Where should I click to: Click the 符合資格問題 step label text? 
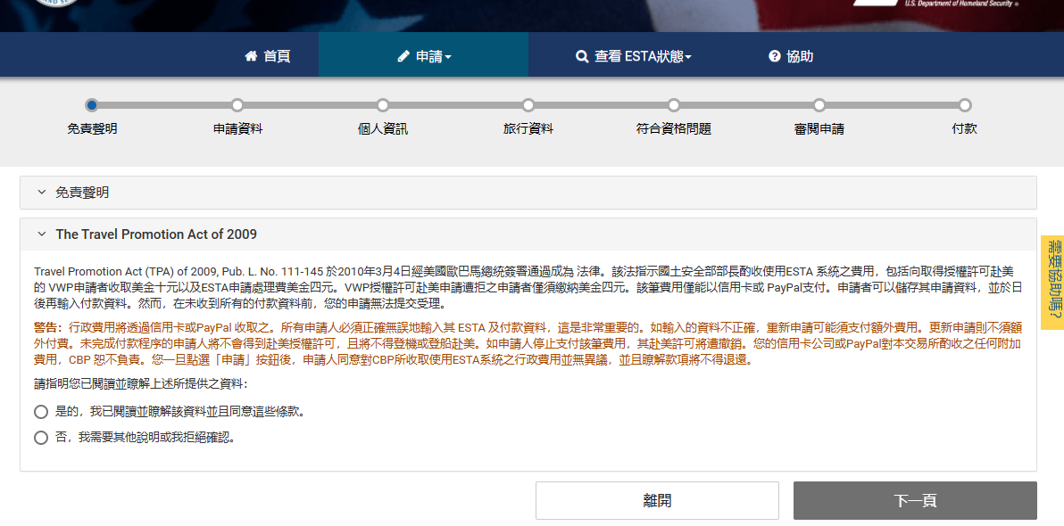(x=674, y=128)
